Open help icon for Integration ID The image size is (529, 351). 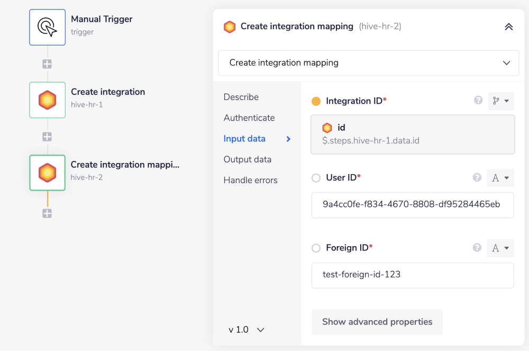[x=478, y=101]
